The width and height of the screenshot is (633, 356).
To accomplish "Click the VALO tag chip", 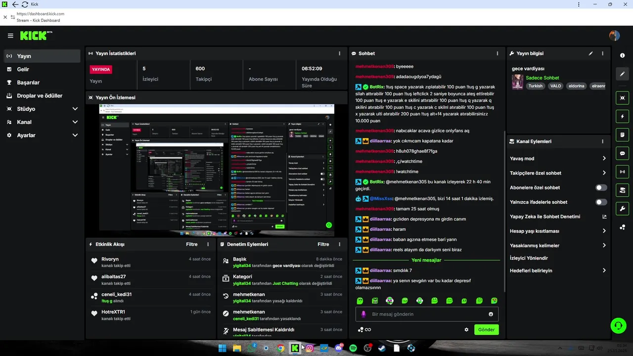I will (555, 86).
